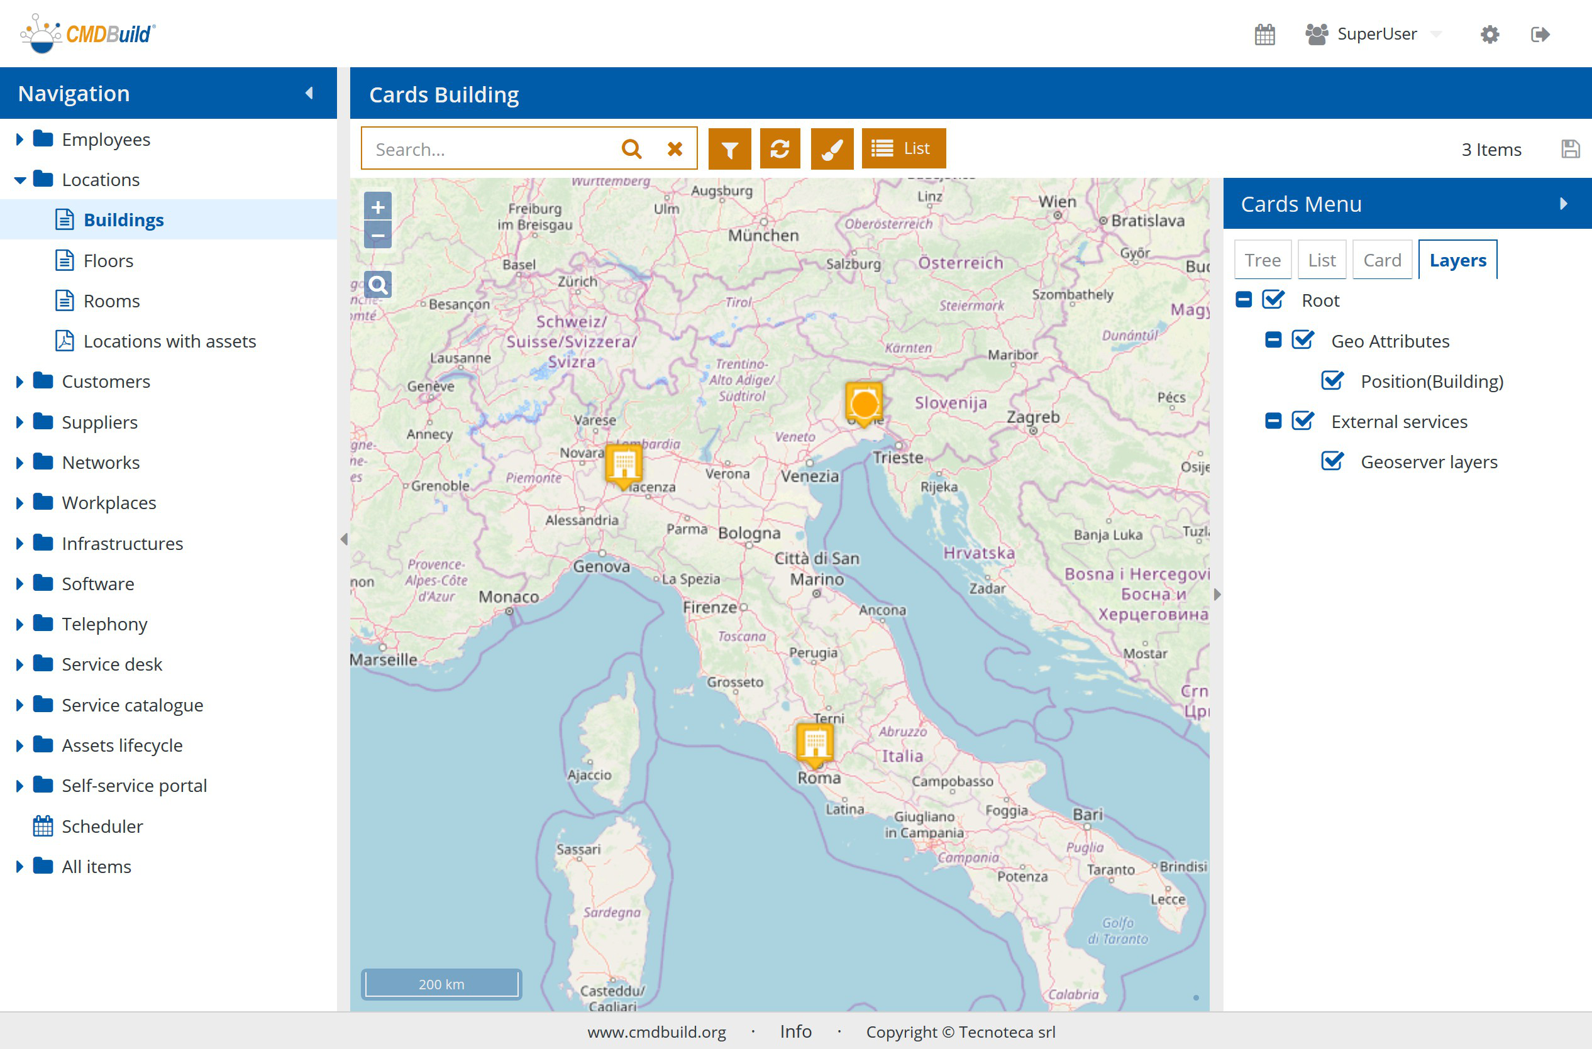Collapse the External services node
Viewport: 1592px width, 1049px height.
point(1273,422)
